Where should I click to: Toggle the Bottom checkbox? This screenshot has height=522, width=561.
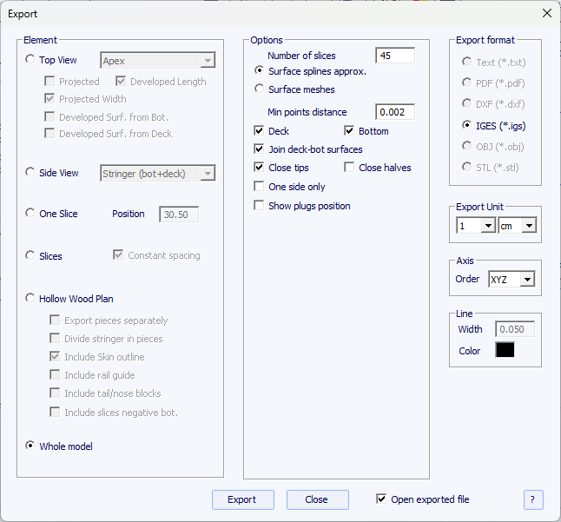tap(349, 130)
